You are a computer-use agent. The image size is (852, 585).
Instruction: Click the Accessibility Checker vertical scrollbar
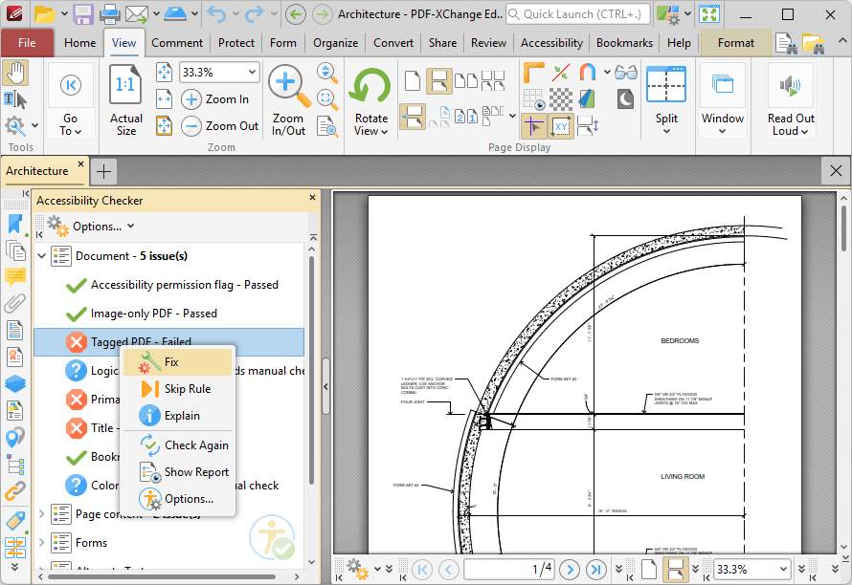312,369
